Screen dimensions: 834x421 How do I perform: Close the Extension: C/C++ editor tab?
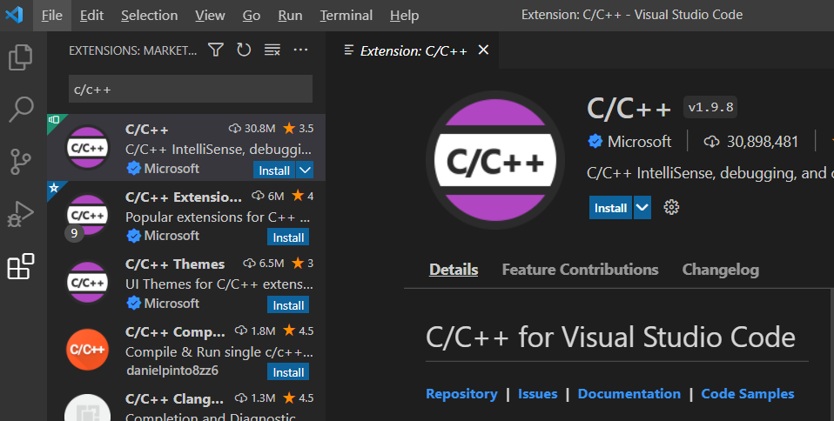[484, 50]
